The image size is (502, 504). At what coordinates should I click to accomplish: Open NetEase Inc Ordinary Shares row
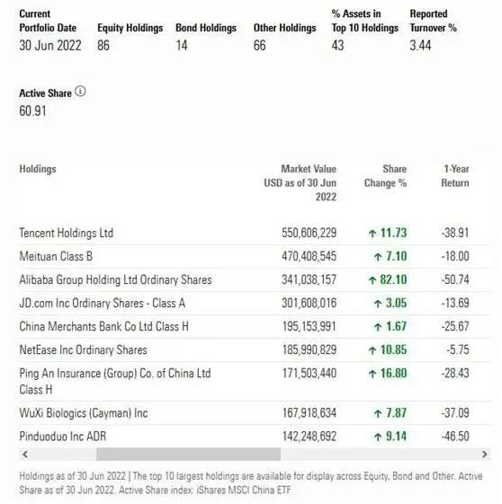point(84,349)
